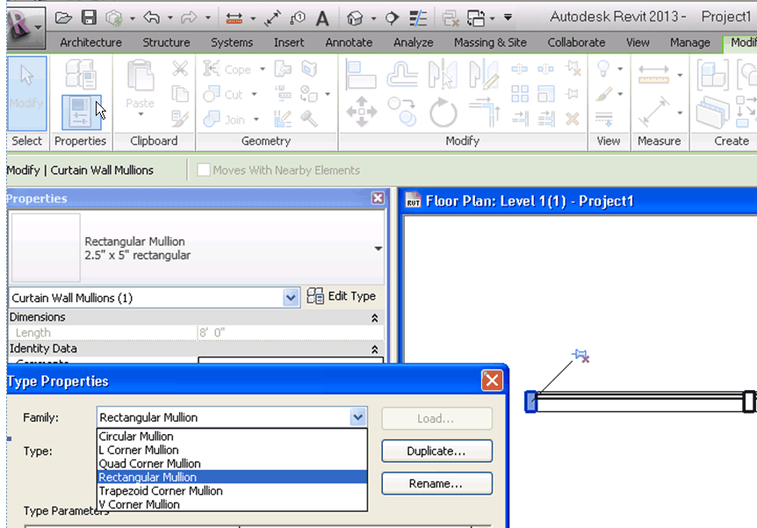Click the pin icon above the mullion
Viewport: 757px width, 528px height.
pyautogui.click(x=580, y=356)
